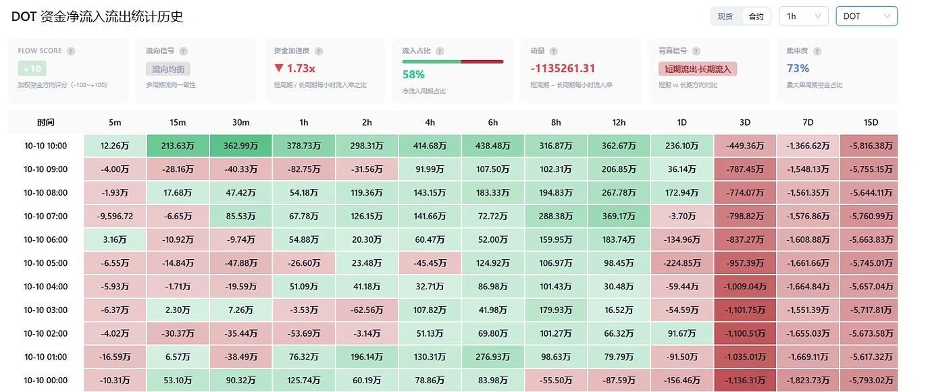928x392 pixels.
Task: Click the 3D column header
Action: 745,122
